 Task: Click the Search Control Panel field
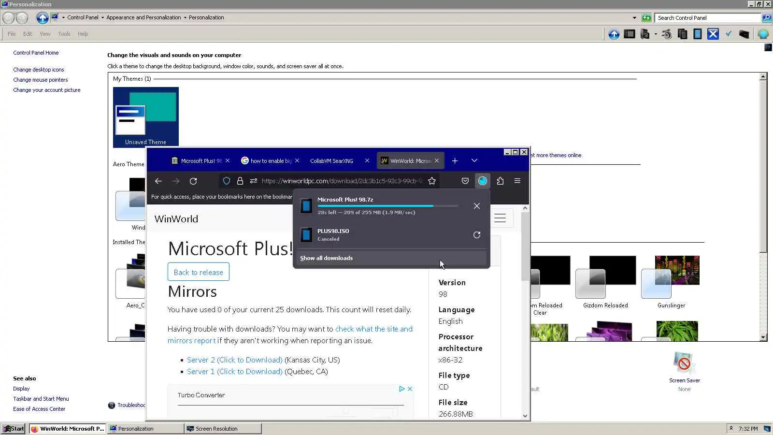click(708, 18)
